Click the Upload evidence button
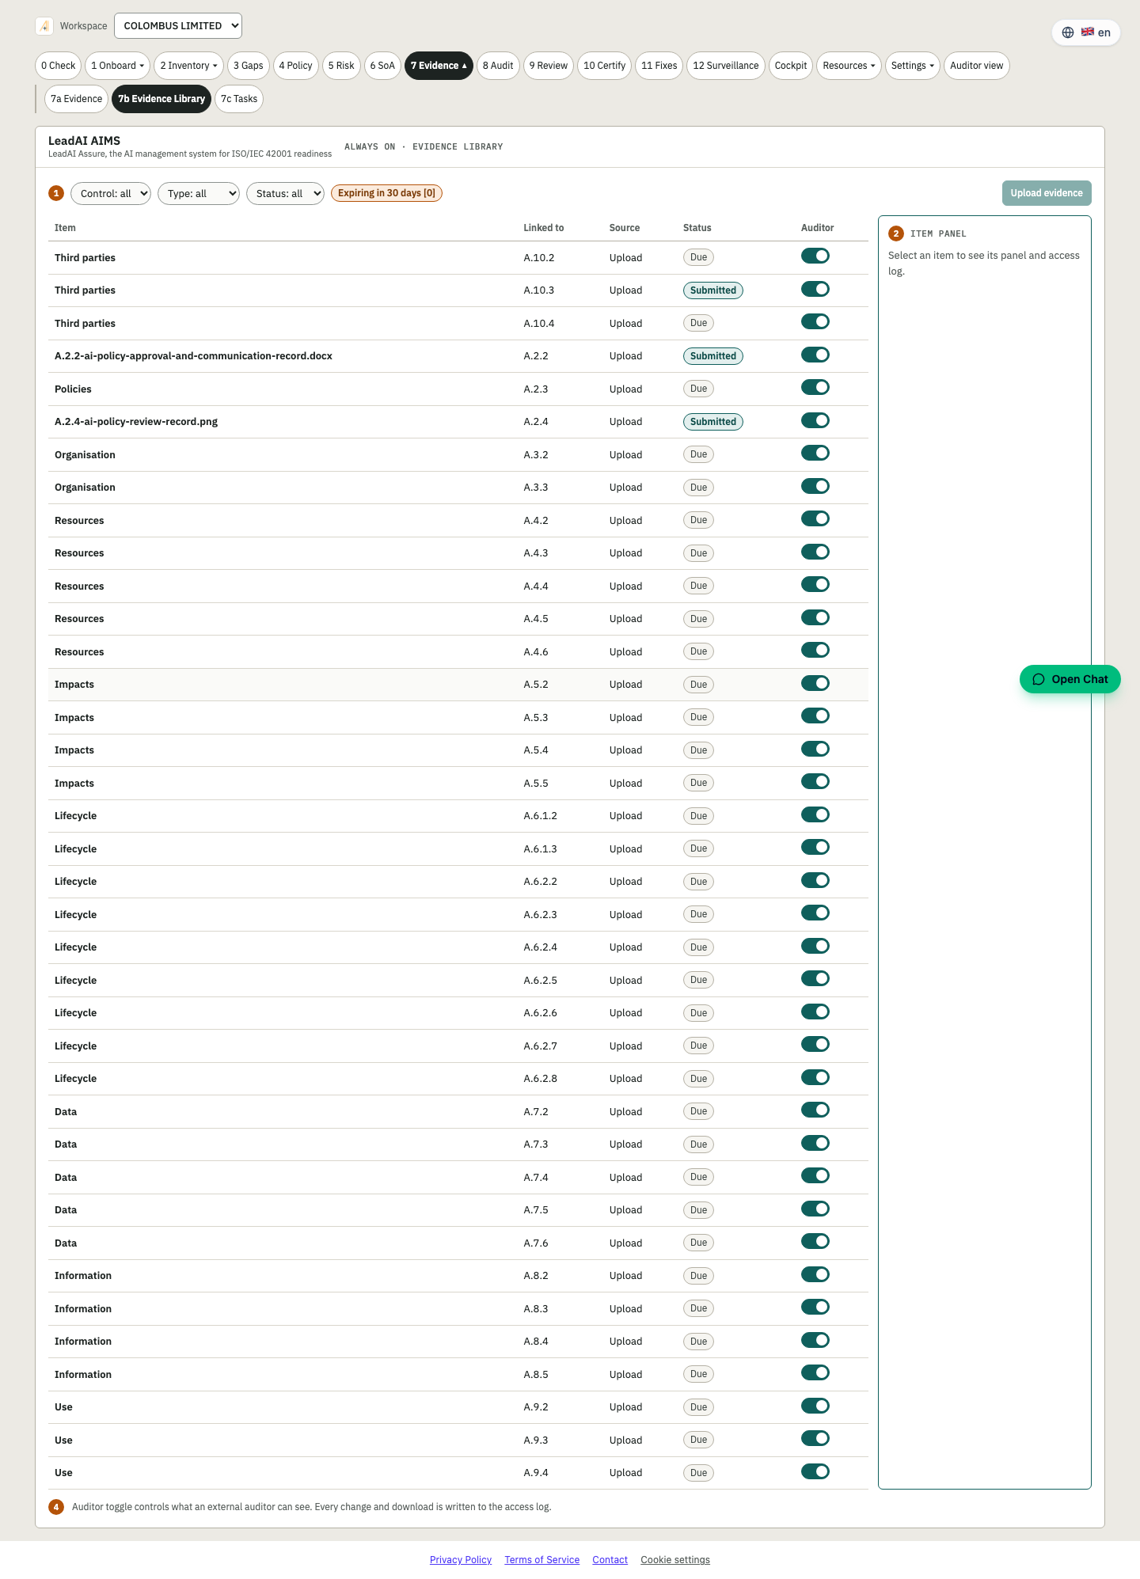 pyautogui.click(x=1047, y=193)
